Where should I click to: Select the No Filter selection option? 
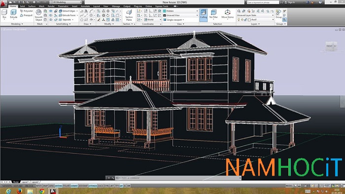coord(213,14)
